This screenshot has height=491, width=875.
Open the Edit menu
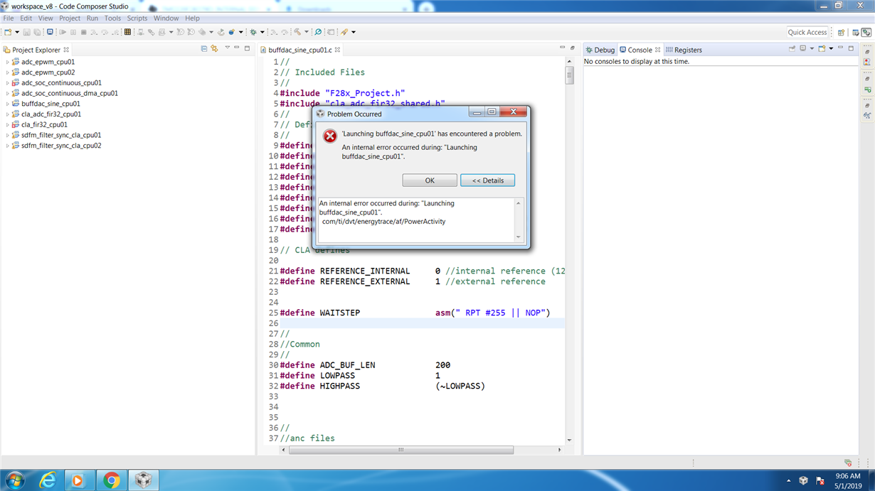pos(26,18)
